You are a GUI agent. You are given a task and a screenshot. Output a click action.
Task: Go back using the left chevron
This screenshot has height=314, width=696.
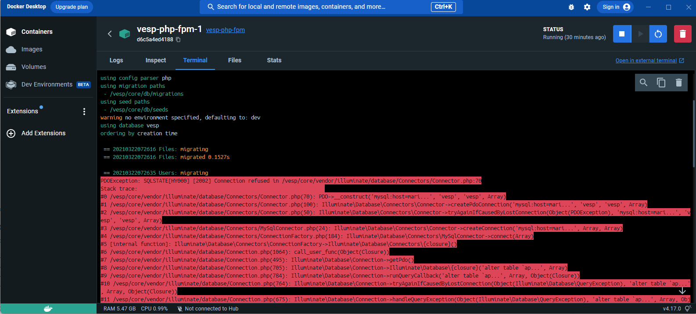(110, 34)
